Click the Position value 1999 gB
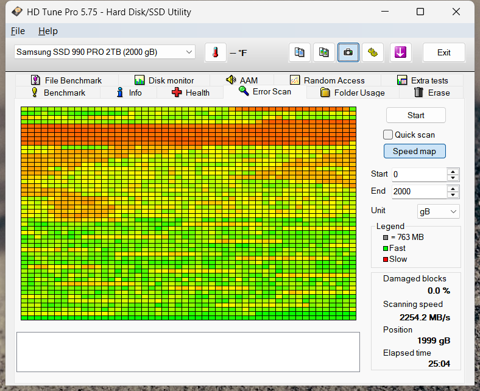The height and width of the screenshot is (391, 480). (434, 340)
